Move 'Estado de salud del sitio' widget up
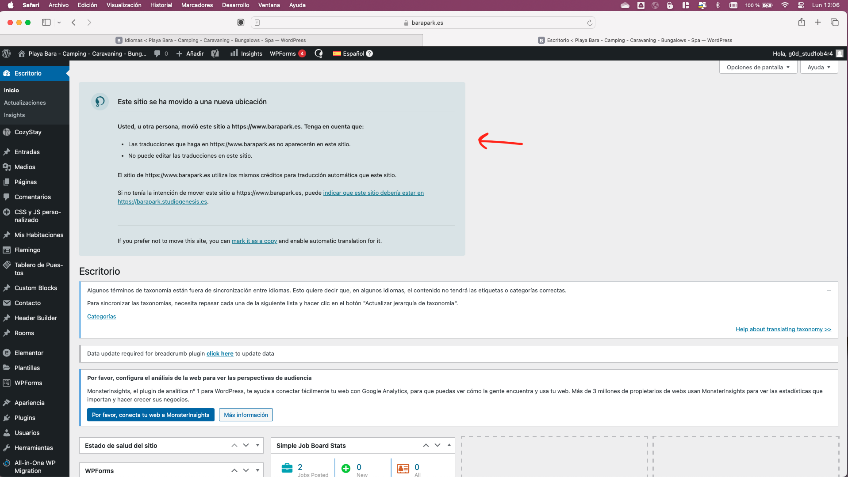Image resolution: width=848 pixels, height=477 pixels. pos(234,446)
